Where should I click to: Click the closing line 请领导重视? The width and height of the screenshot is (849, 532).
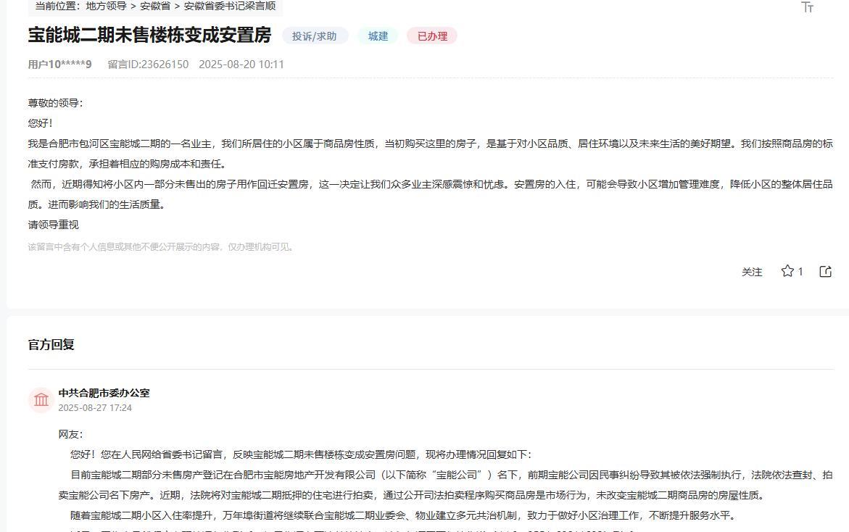coord(53,225)
